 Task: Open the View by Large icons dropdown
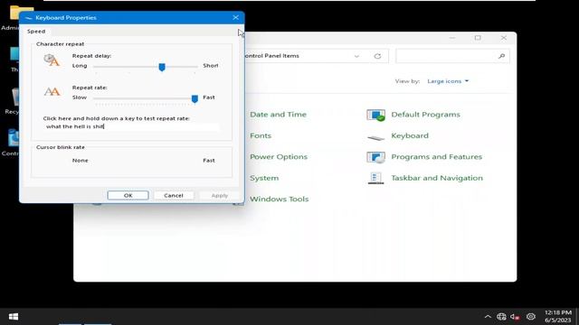click(448, 81)
